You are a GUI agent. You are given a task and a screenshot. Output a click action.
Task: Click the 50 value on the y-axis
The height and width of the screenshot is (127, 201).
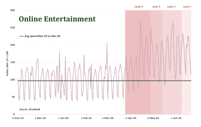(x=13, y=97)
